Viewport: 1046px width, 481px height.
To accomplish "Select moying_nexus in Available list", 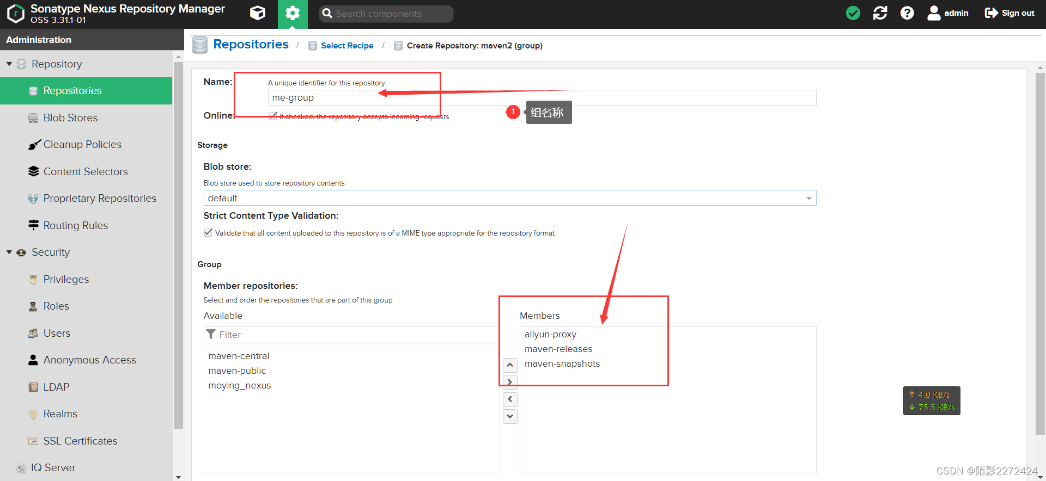I will pyautogui.click(x=239, y=386).
